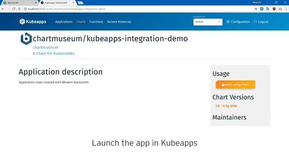Screen dimensions: 289x162
Task: Close the Kubeapps Dashboard tab
Action: [x=73, y=3]
